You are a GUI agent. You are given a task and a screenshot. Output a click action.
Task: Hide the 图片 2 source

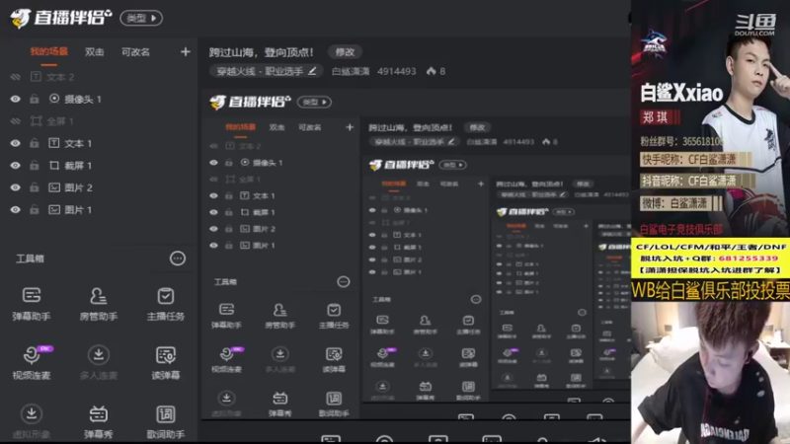point(16,187)
